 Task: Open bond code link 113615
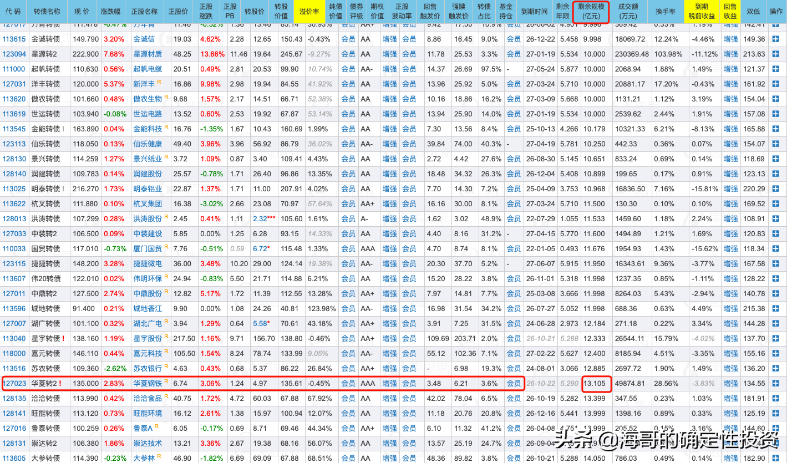click(14, 39)
